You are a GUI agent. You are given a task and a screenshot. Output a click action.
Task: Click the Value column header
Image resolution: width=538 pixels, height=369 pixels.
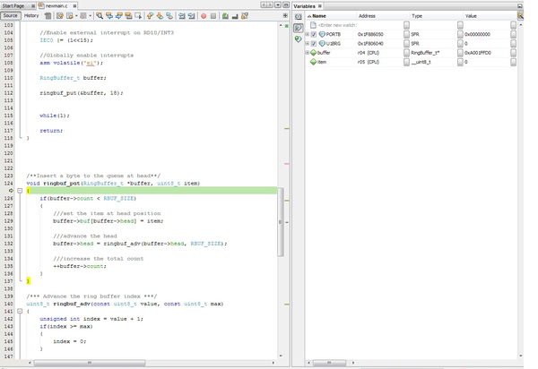490,16
